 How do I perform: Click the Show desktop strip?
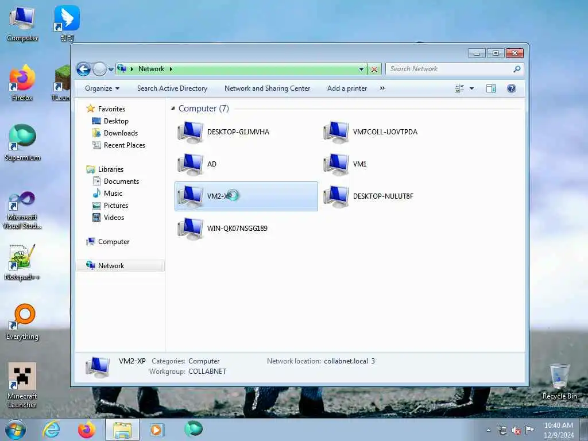(584, 430)
